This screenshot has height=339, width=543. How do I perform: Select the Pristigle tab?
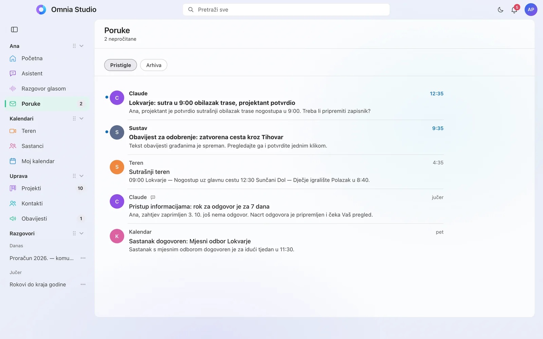(120, 65)
